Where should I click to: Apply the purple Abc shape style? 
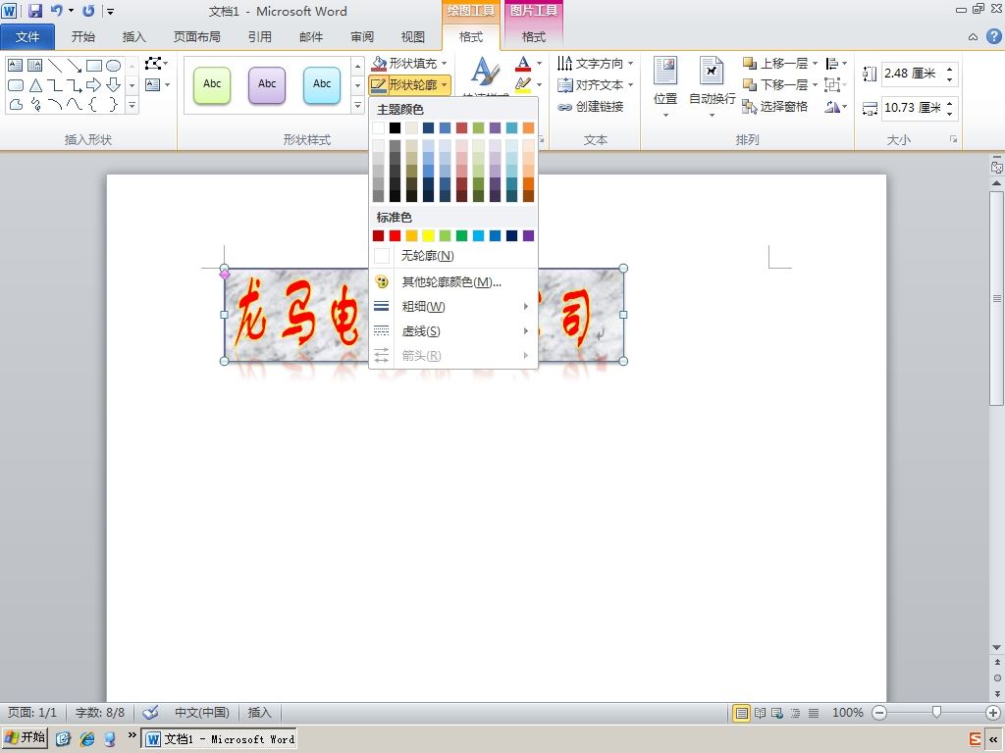pos(267,84)
